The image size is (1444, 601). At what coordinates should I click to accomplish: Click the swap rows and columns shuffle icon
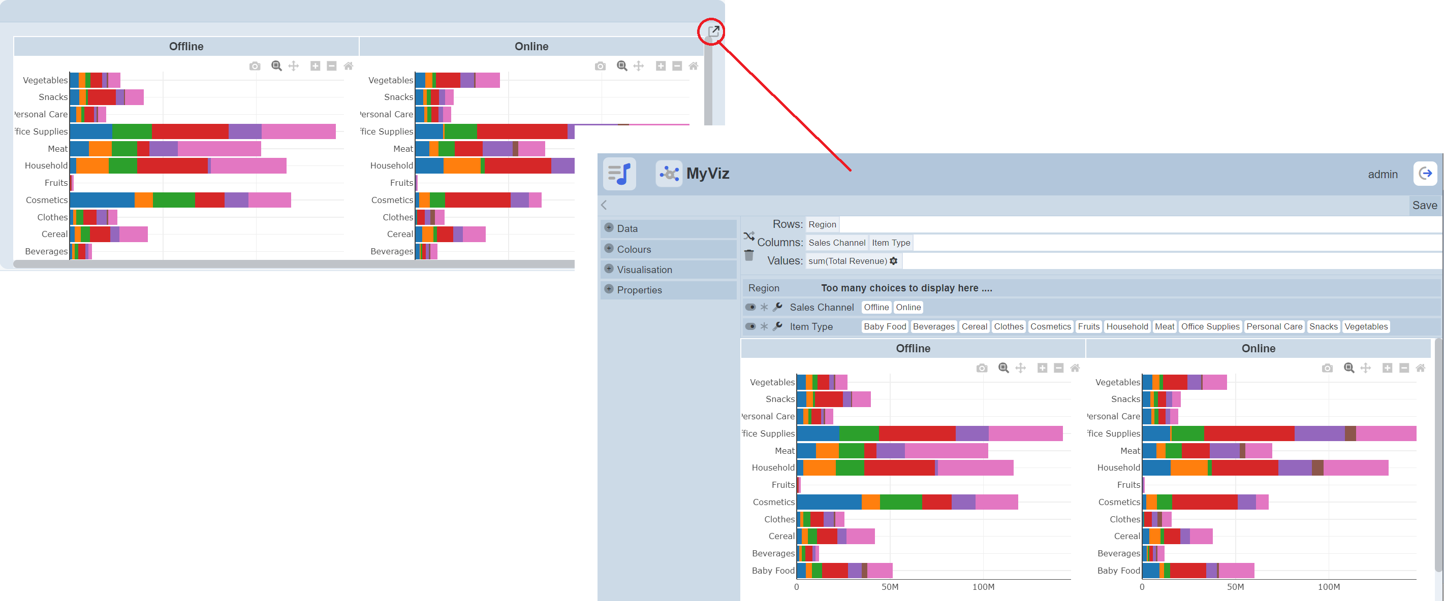(x=749, y=237)
